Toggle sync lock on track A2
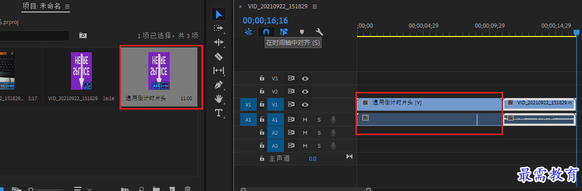The width and height of the screenshot is (582, 191). [291, 133]
